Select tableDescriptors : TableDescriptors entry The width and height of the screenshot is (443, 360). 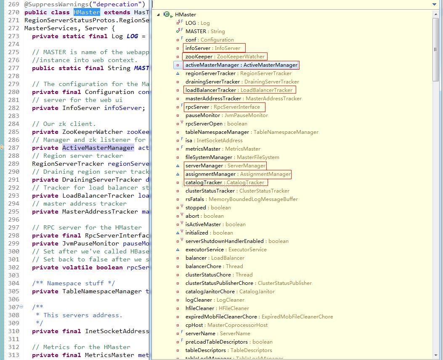228,350
